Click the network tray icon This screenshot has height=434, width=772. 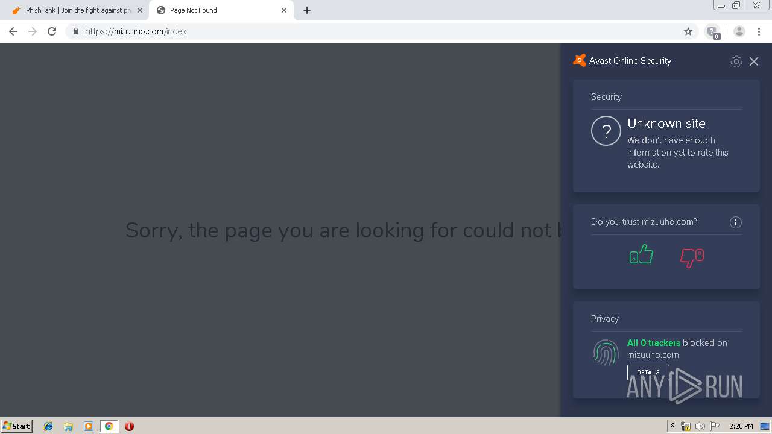686,426
